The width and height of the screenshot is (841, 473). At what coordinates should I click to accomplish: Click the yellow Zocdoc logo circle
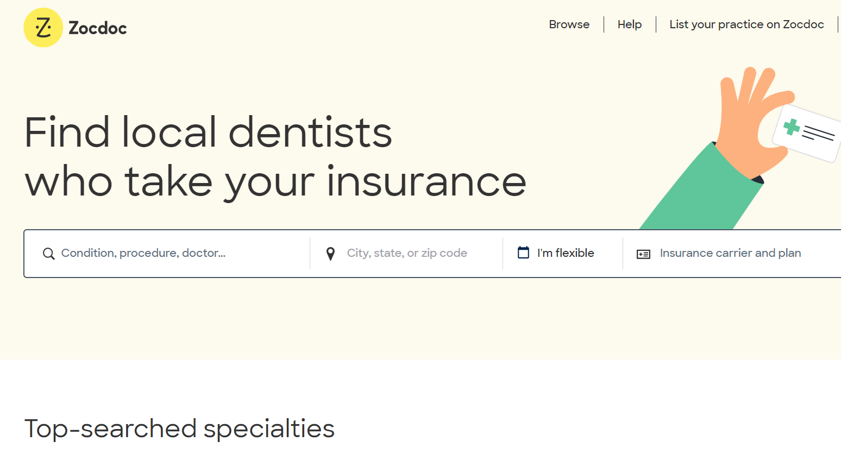43,27
